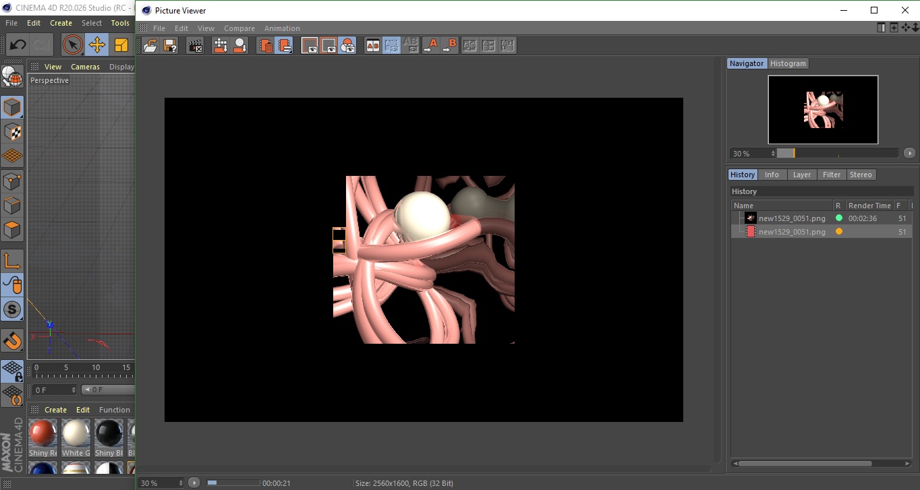Toggle the multi-channel display eye icon
The height and width of the screenshot is (490, 920).
pos(347,46)
